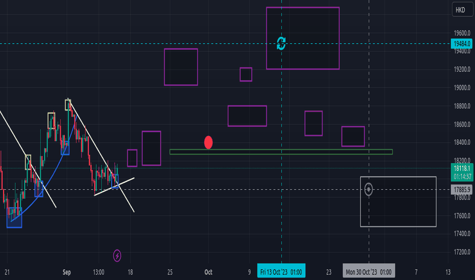475x280 pixels.
Task: Click the 19200.0 price axis label
Action: pos(462,69)
